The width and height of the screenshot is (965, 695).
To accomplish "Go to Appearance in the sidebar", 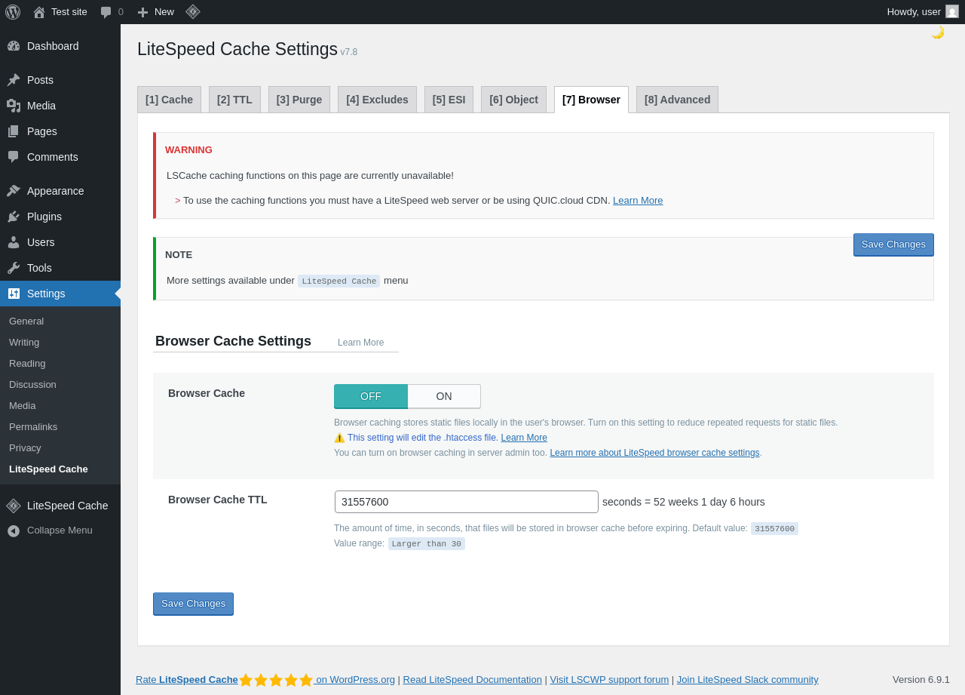I will (55, 191).
